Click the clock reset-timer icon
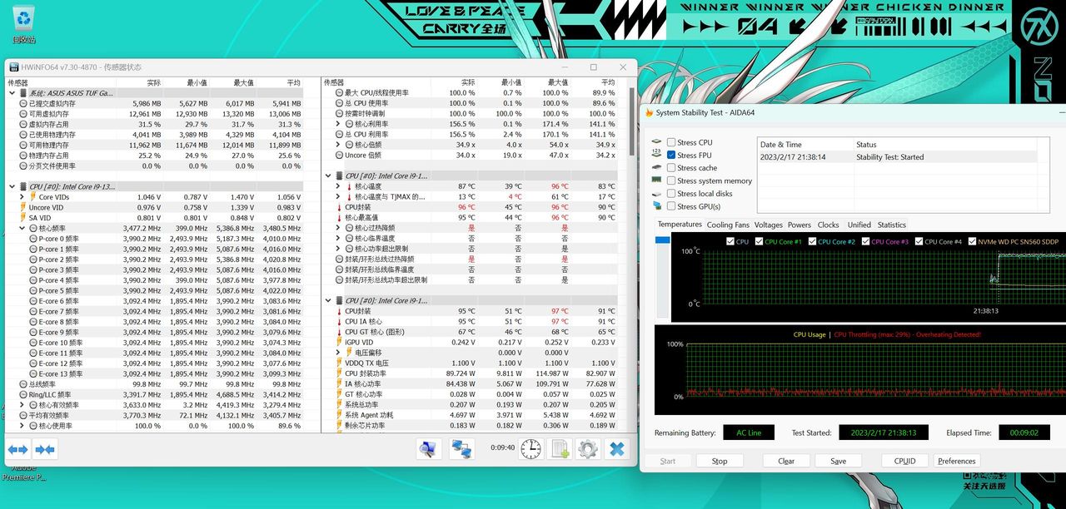Screen dimensions: 1066x509 tap(531, 449)
